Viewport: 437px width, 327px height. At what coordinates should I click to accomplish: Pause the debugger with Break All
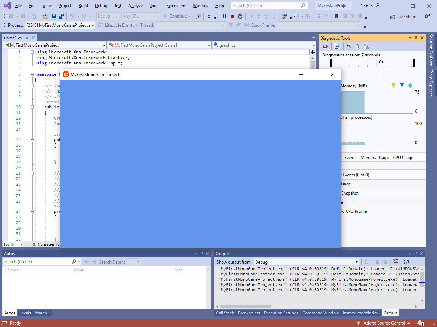point(225,16)
